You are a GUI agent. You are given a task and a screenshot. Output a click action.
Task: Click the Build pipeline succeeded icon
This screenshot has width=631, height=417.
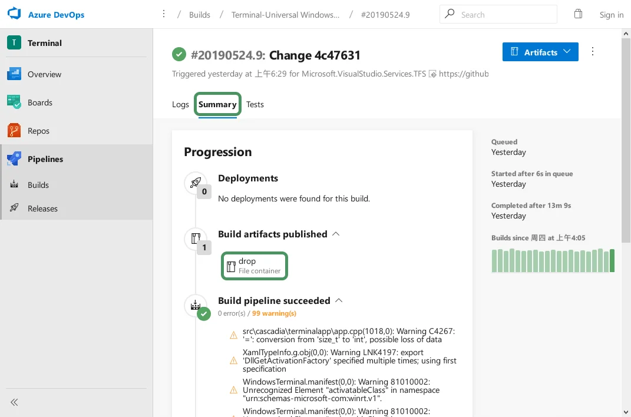pos(196,305)
